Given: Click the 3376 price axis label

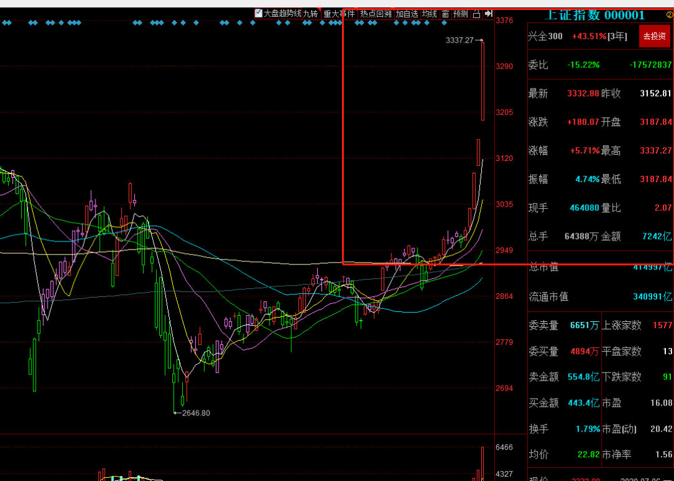Looking at the screenshot, I should point(504,20).
